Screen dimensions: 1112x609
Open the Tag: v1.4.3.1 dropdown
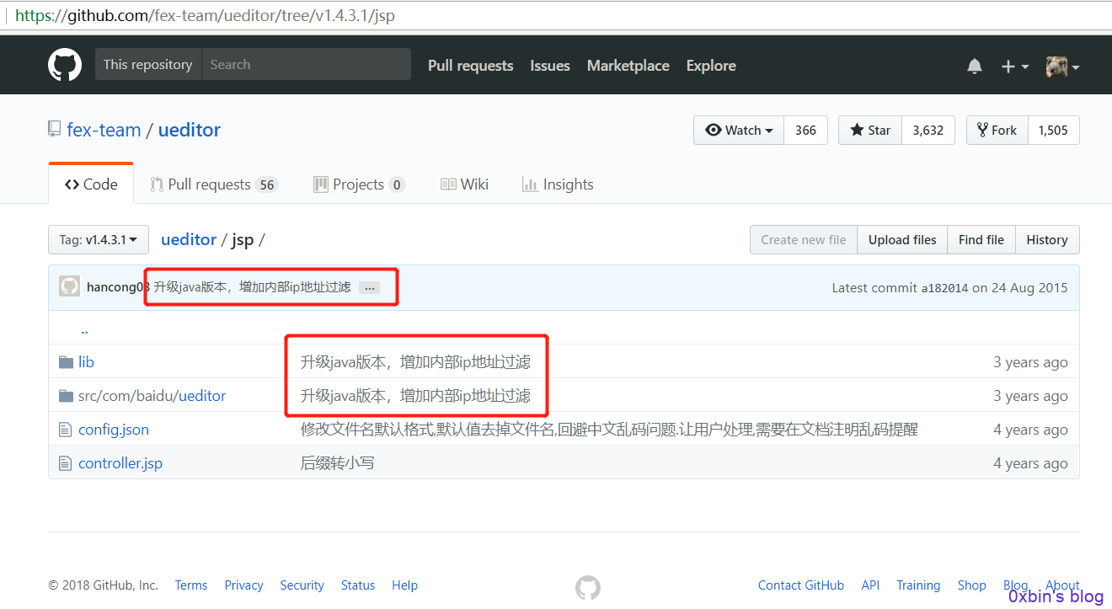pos(99,239)
